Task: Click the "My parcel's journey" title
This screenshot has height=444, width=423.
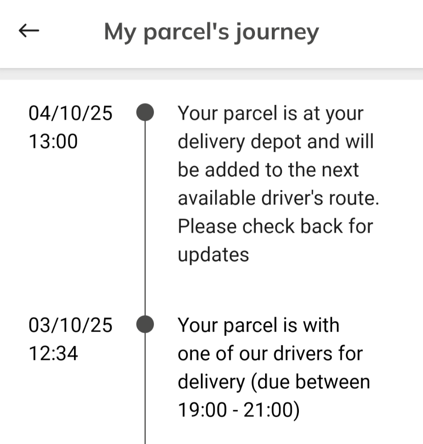Action: point(211,32)
